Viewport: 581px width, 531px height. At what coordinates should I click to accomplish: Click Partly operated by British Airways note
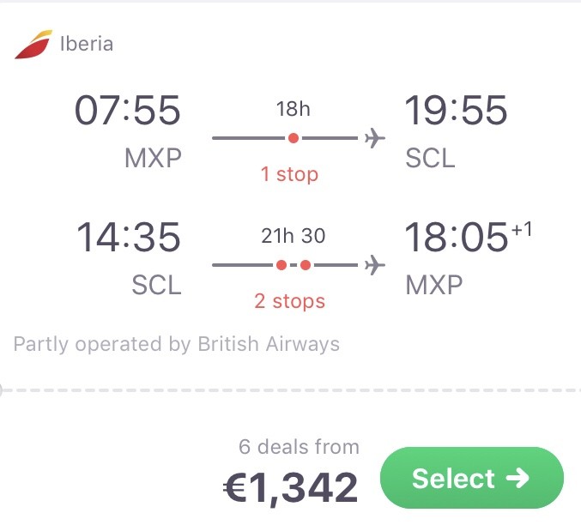177,344
